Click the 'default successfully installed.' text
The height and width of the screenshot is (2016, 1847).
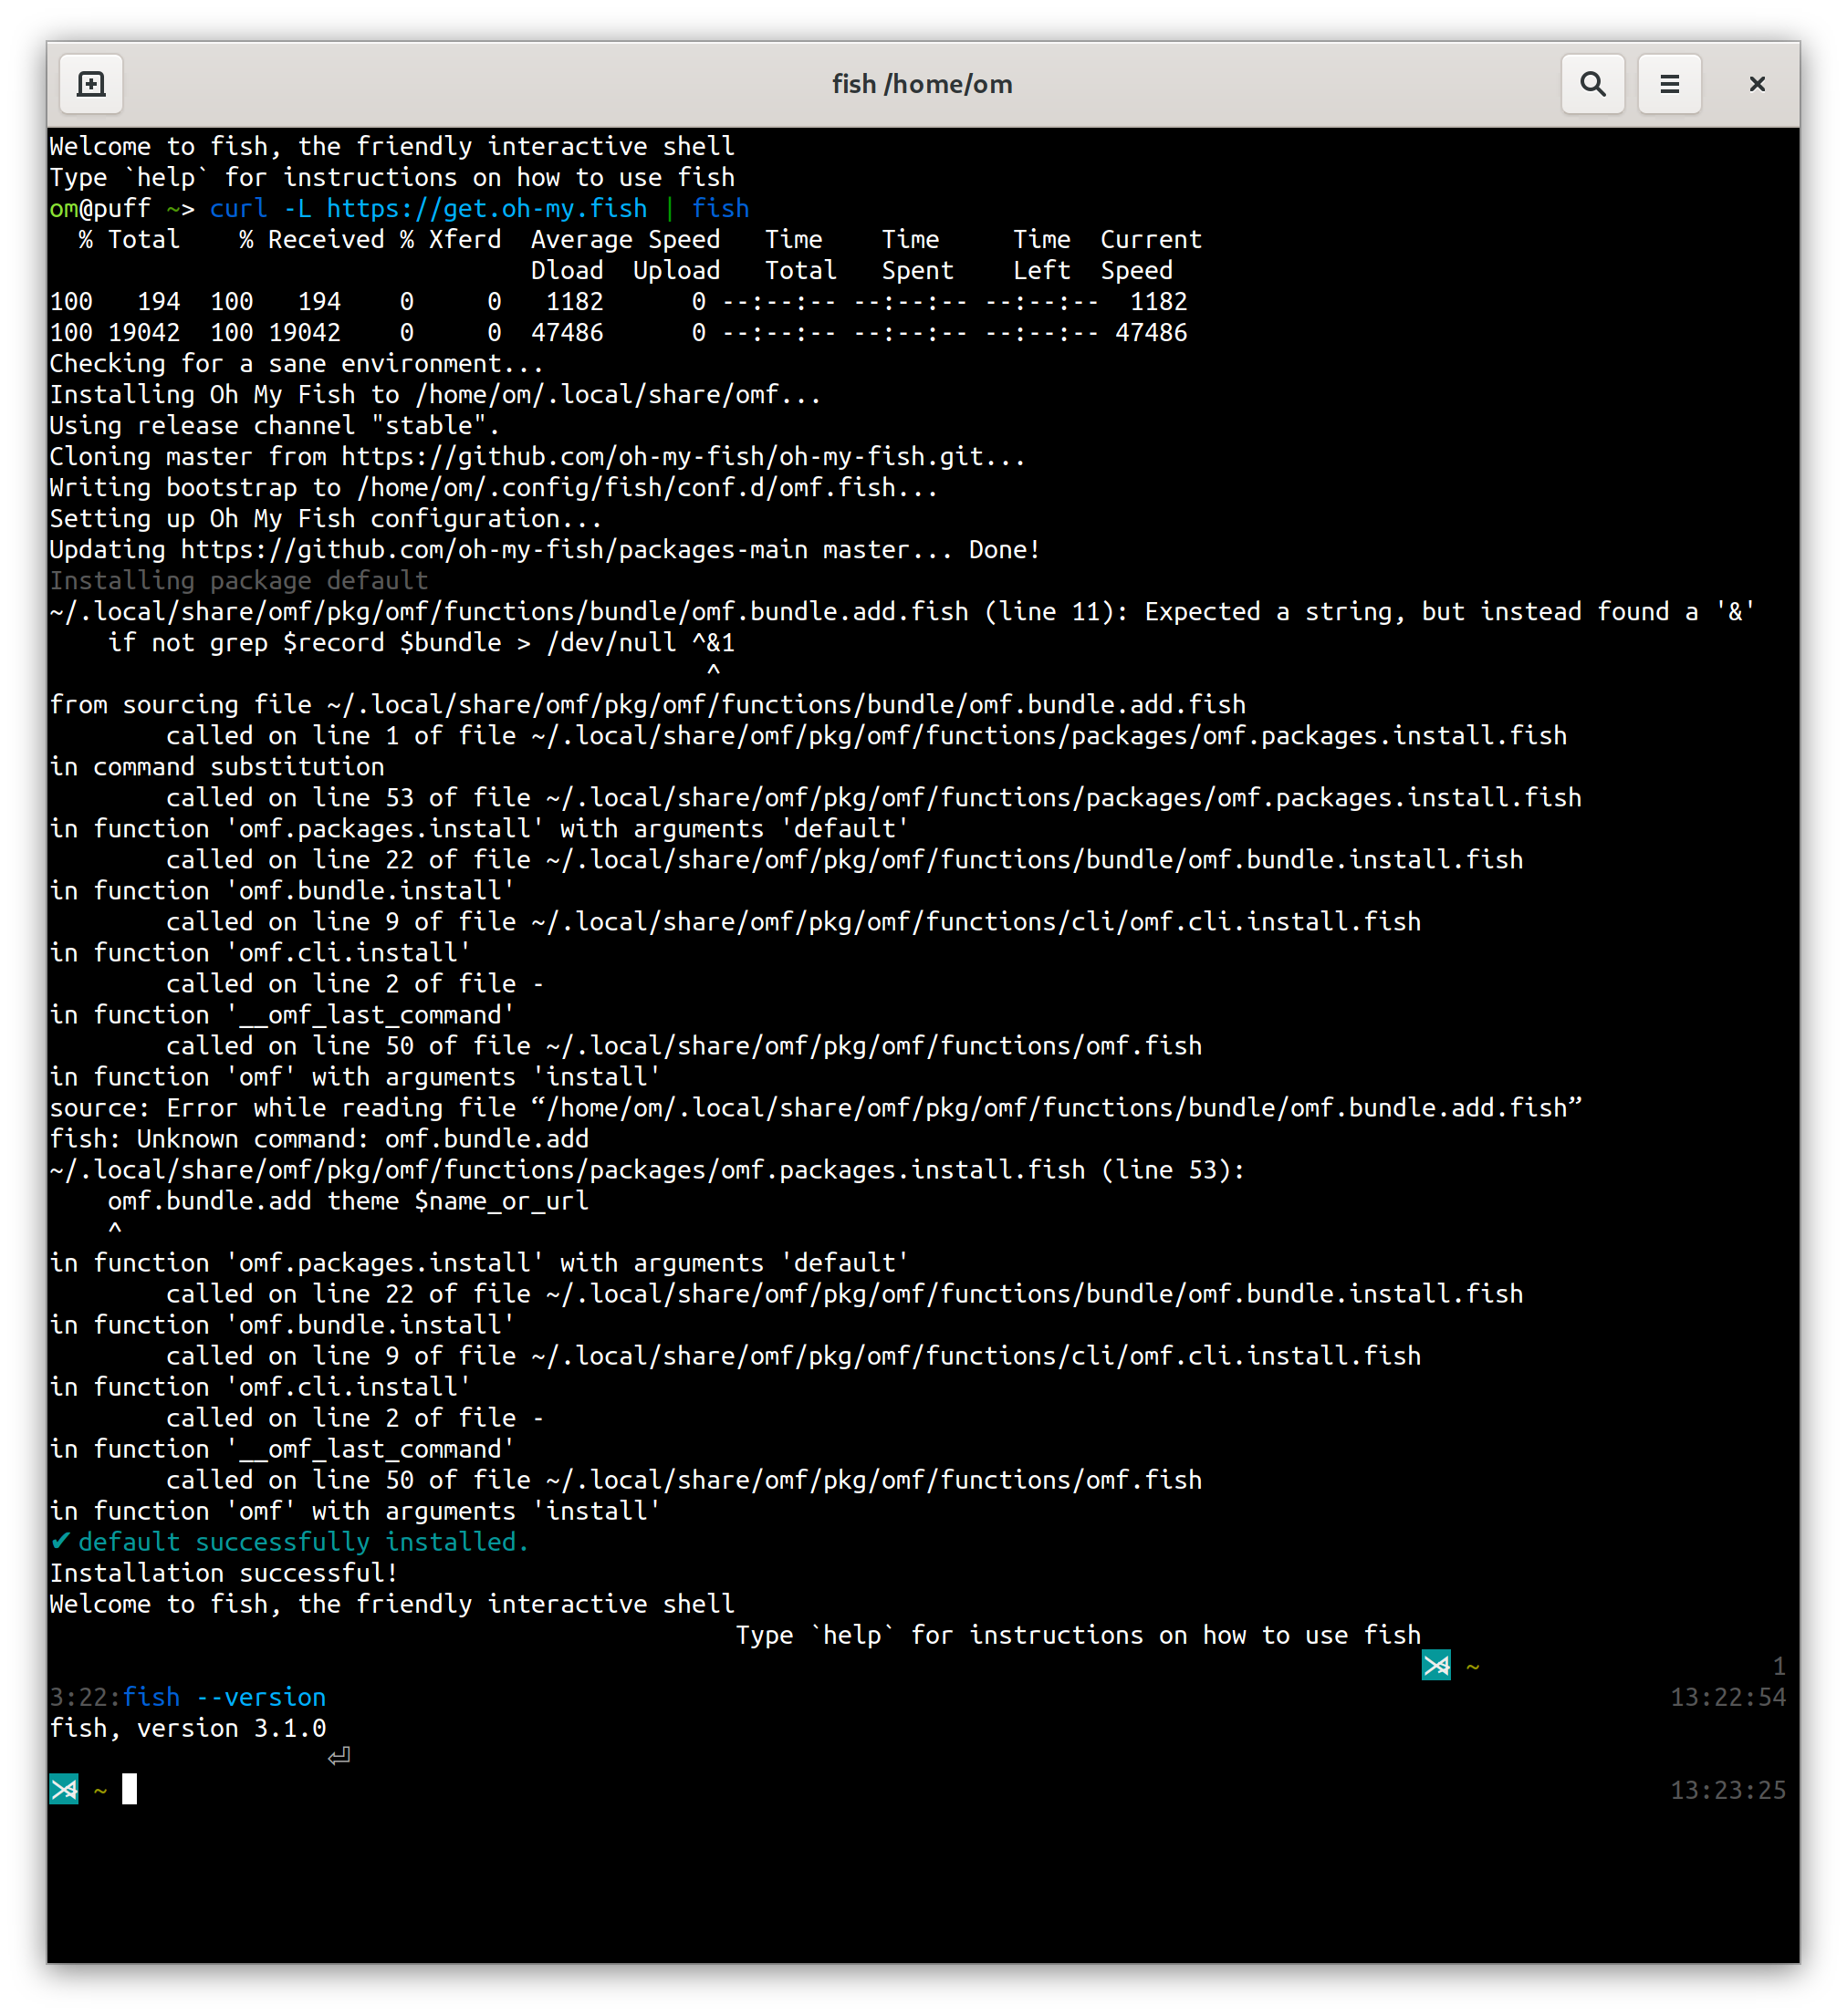[303, 1541]
